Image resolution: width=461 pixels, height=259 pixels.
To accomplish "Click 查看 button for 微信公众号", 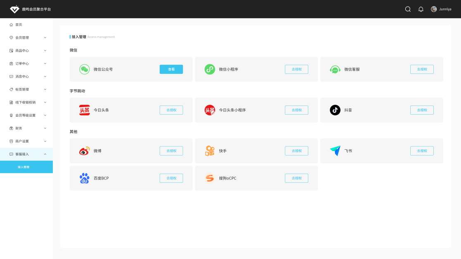I will (171, 69).
